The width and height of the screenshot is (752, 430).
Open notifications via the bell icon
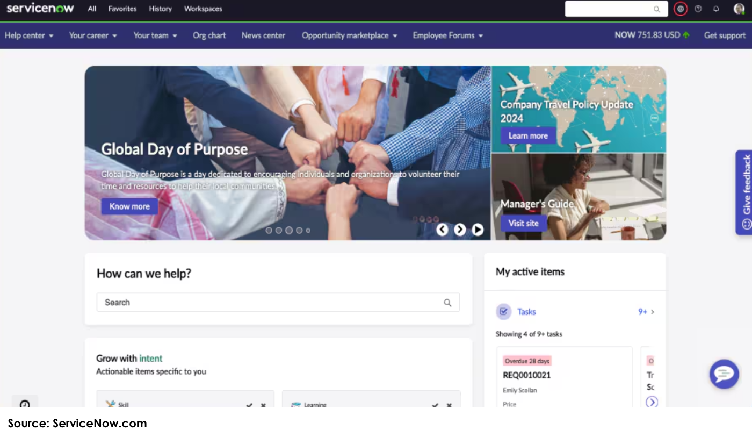[x=716, y=9]
